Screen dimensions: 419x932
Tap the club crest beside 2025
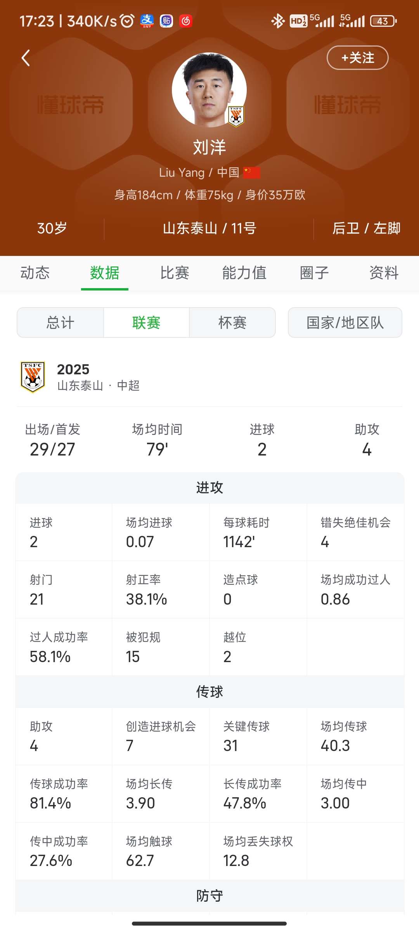click(x=33, y=377)
